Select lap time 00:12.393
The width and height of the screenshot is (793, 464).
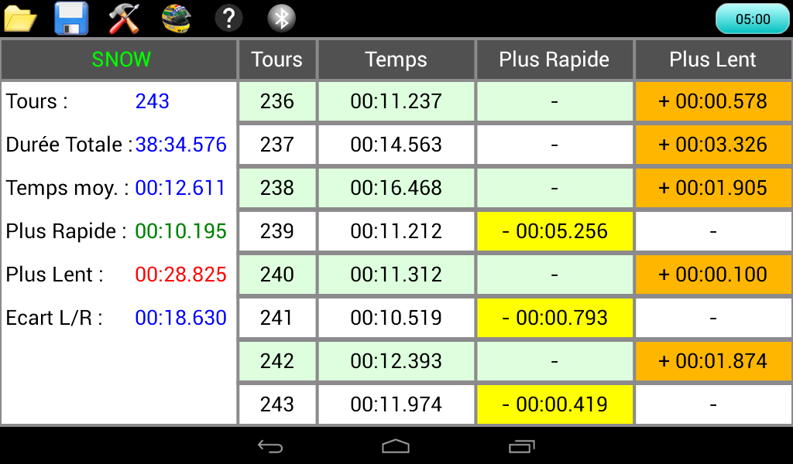tap(396, 361)
